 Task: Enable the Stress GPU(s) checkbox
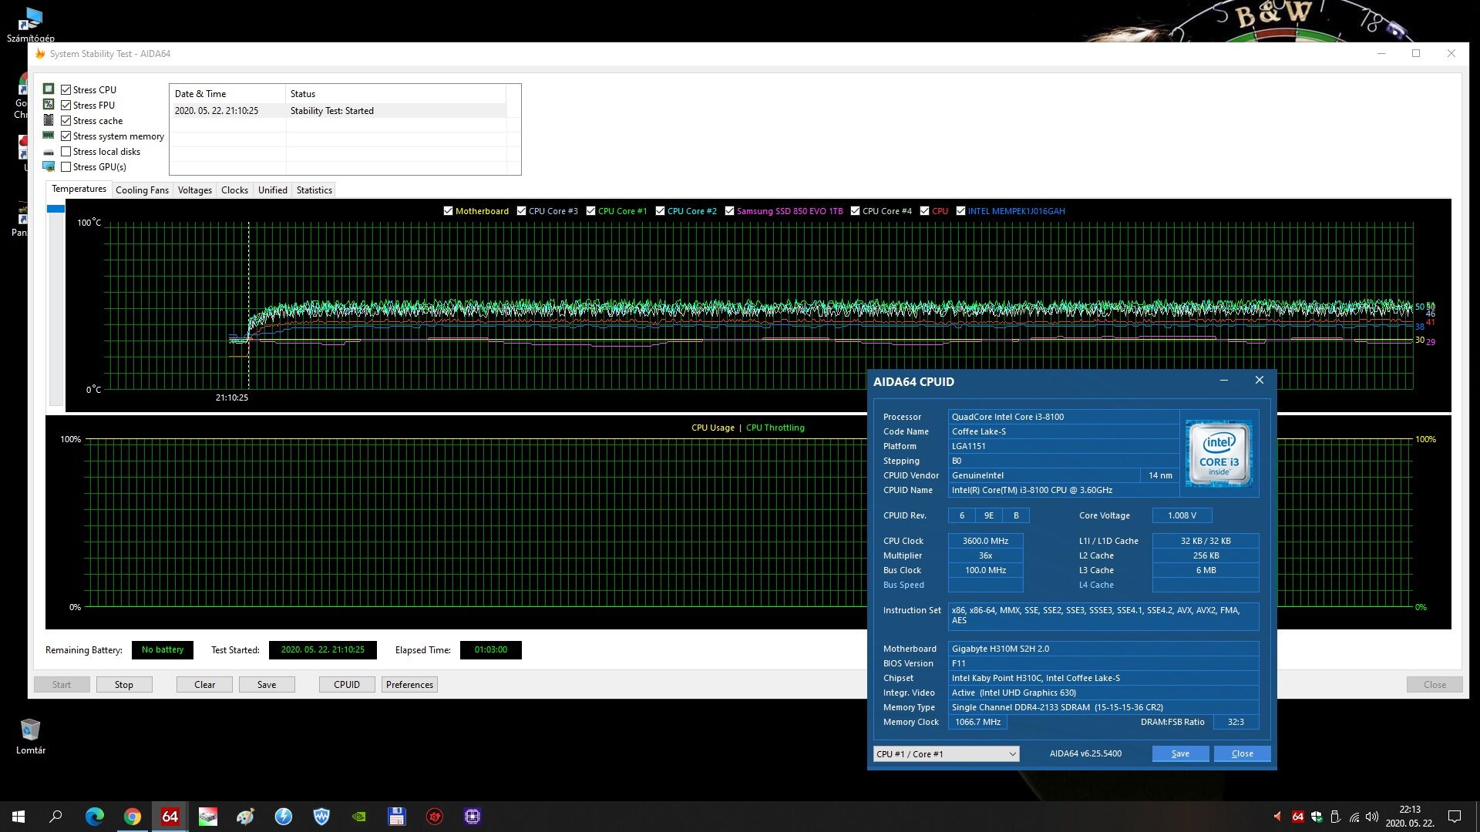point(66,167)
